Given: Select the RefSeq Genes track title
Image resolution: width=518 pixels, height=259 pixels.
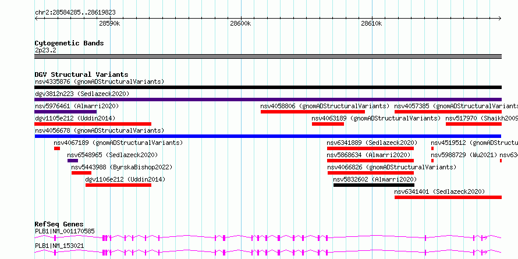Looking at the screenshot, I should [x=59, y=224].
